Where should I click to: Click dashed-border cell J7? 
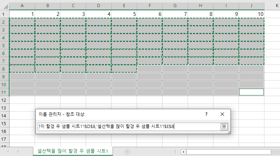click(x=251, y=61)
